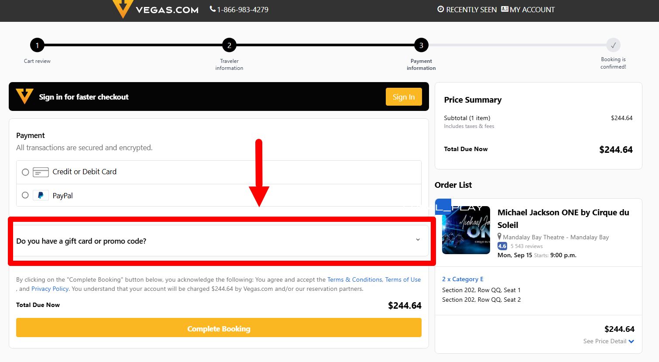Click the credit card icon
659x362 pixels.
tap(41, 172)
